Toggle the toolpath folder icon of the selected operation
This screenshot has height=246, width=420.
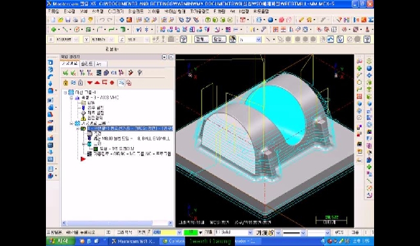tap(83, 129)
